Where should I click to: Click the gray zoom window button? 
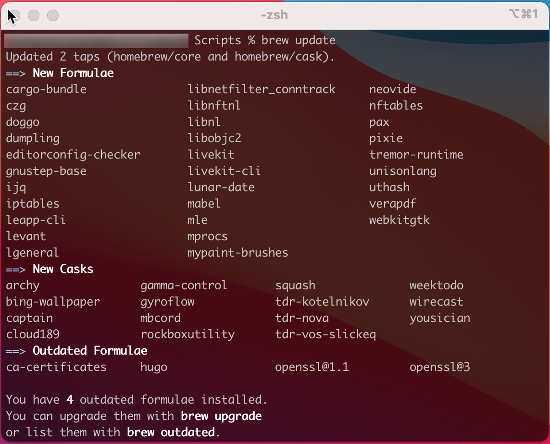pyautogui.click(x=53, y=15)
